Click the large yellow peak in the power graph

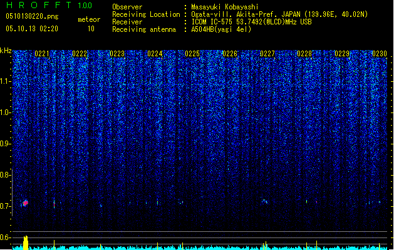click(x=26, y=242)
